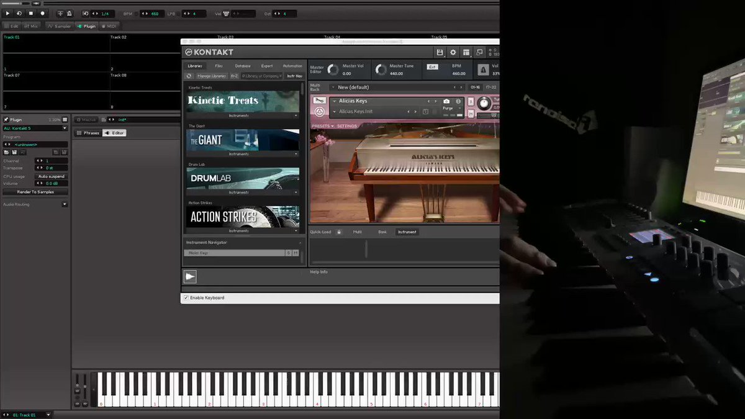
Task: Click Render To Samples button
Action: [x=35, y=192]
